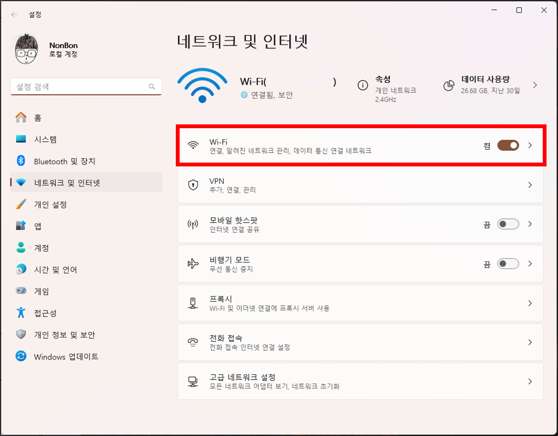Viewport: 558px width, 436px height.
Task: Go to Bluetooth and devices settings
Action: click(x=86, y=161)
